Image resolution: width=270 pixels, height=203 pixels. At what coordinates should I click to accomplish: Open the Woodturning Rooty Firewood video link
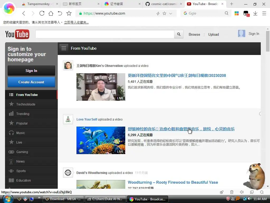[x=173, y=182]
